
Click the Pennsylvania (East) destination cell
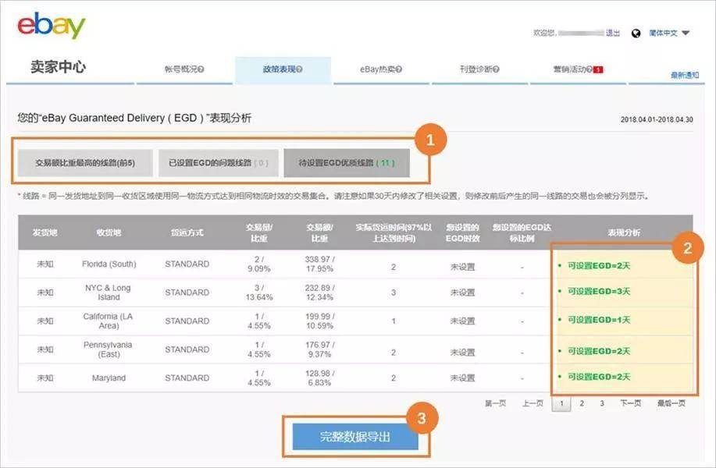coord(109,349)
